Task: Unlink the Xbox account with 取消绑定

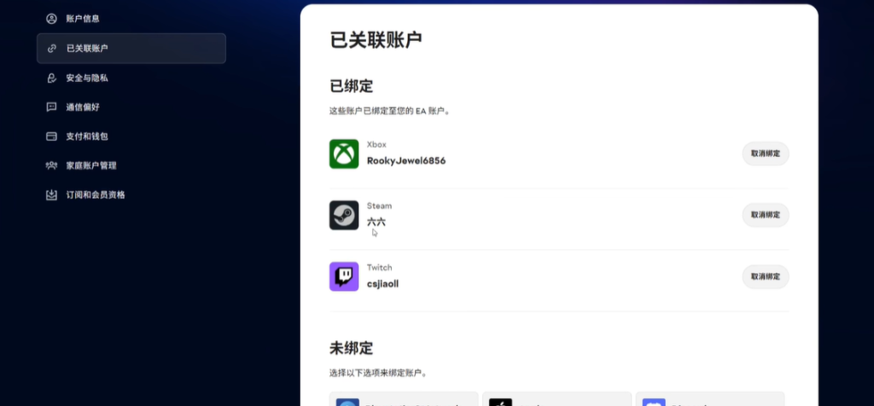Action: coord(765,154)
